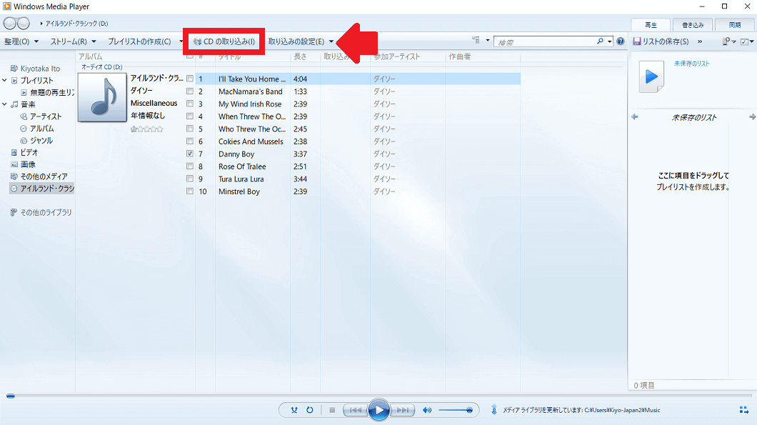The height and width of the screenshot is (425, 757).
Task: Open the 取り込みの設定(E) dropdown
Action: 301,41
